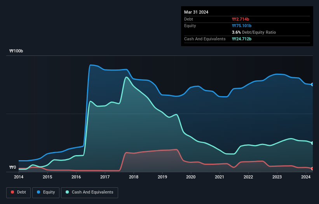
Task: Click the 2017 x-axis label
Action: point(105,177)
